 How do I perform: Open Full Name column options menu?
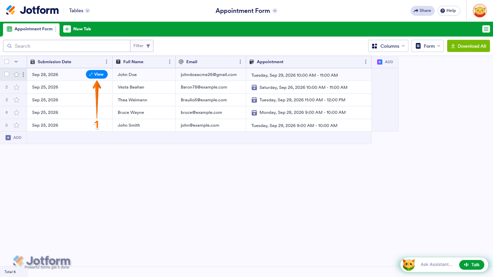170,62
